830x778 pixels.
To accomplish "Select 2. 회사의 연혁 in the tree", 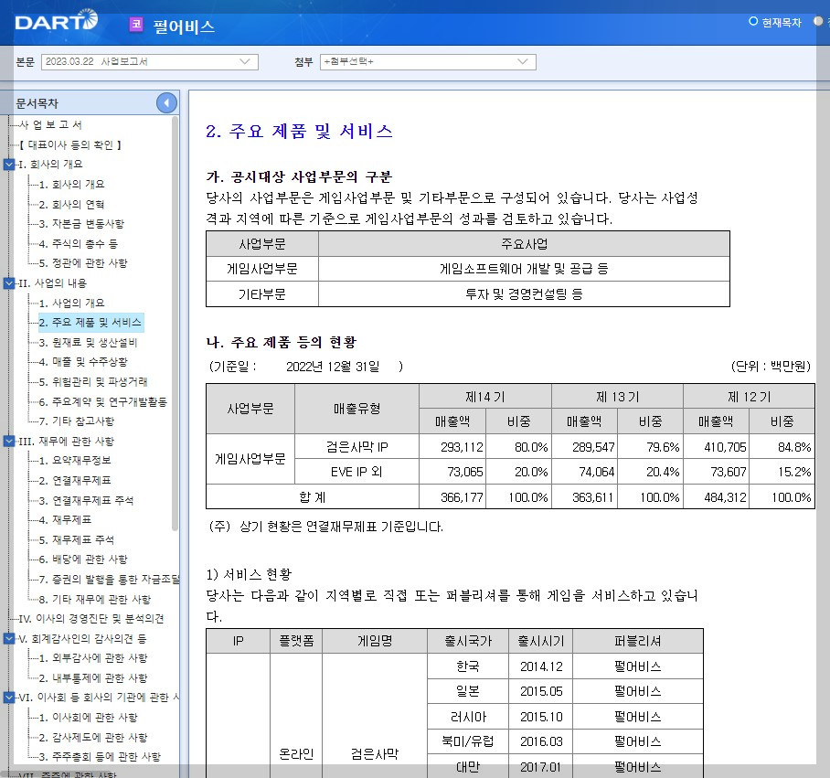I will (x=71, y=204).
